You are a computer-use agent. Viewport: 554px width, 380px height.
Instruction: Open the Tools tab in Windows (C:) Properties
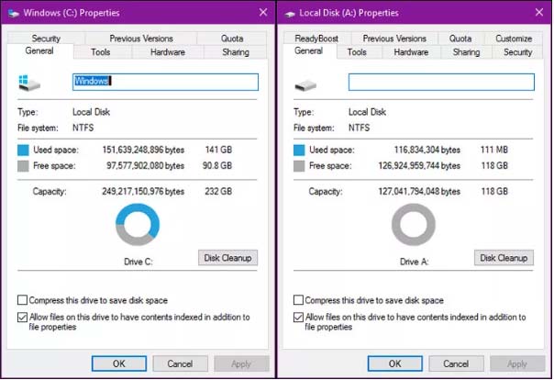click(x=101, y=52)
